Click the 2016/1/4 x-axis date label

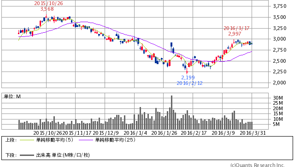click(x=135, y=133)
